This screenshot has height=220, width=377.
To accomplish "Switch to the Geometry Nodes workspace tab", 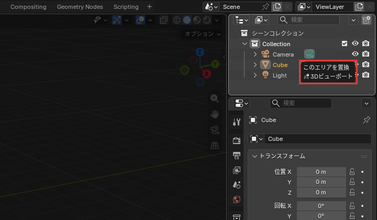I will coord(80,7).
